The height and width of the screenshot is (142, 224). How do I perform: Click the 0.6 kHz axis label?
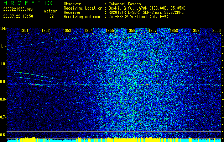pyautogui.click(x=2, y=135)
